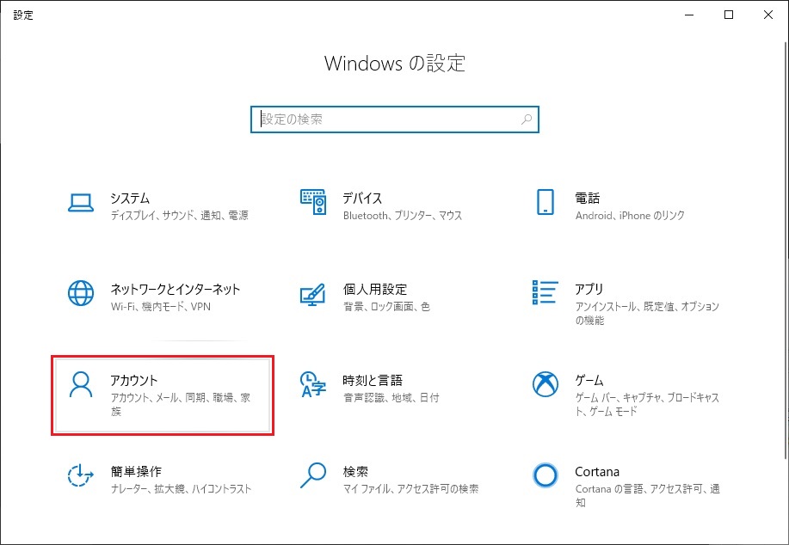Click the magnifier icon in the search box
The width and height of the screenshot is (789, 545).
pyautogui.click(x=527, y=119)
